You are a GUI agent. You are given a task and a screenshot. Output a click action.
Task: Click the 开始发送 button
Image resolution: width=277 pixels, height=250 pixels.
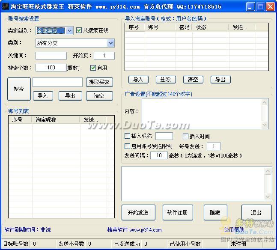coord(138,213)
